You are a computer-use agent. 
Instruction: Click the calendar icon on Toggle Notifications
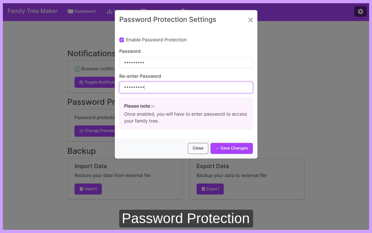click(x=81, y=82)
